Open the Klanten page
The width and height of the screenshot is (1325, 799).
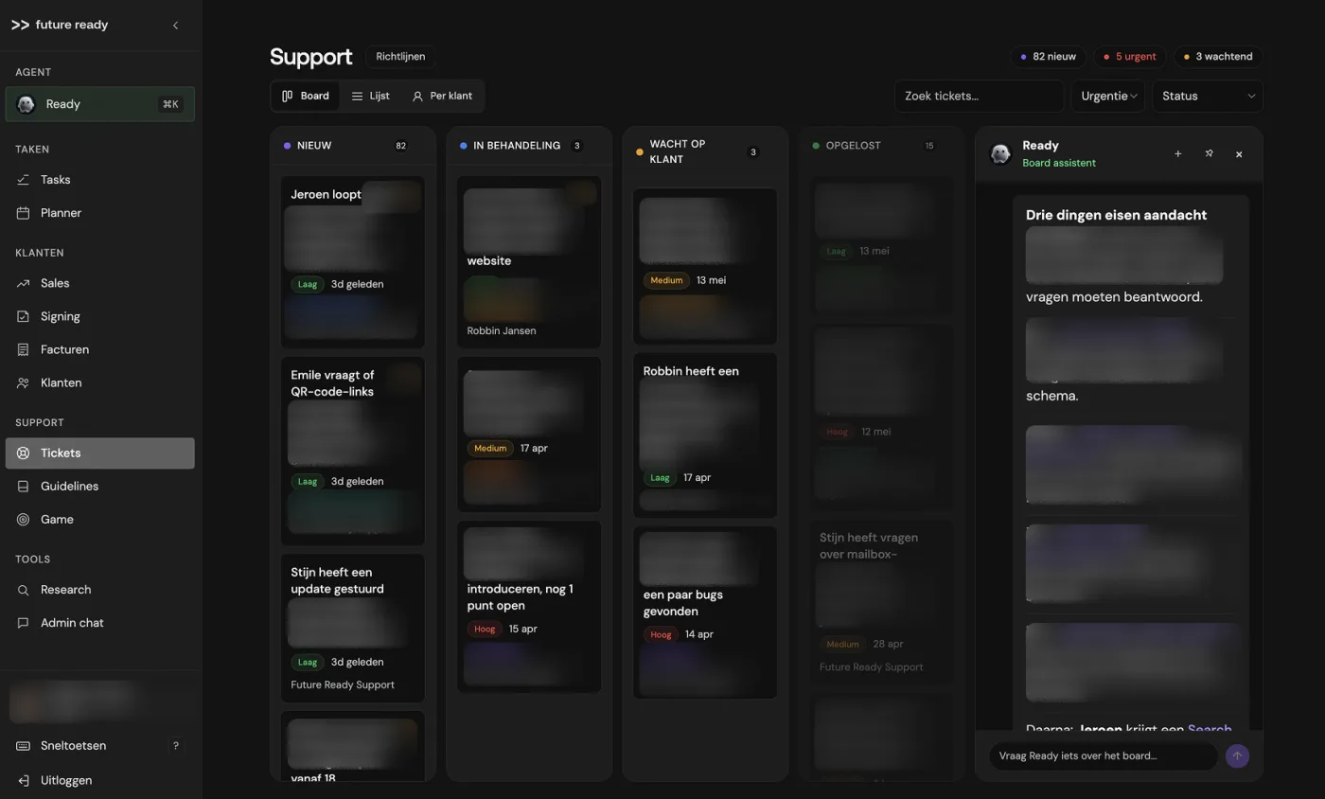(x=99, y=382)
